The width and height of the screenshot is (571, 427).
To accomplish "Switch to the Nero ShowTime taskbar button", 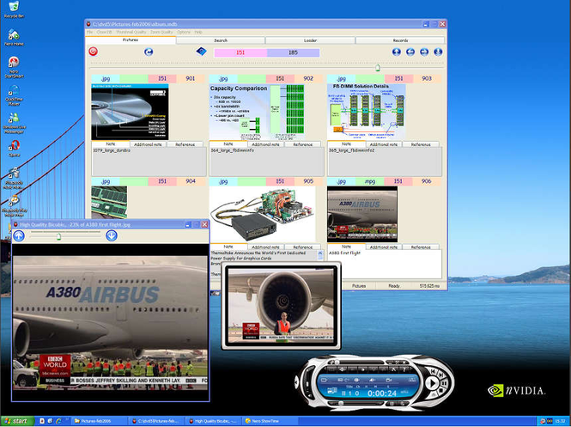I will pos(270,421).
